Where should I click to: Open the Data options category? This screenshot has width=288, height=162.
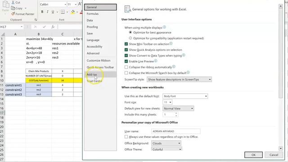pyautogui.click(x=100, y=20)
